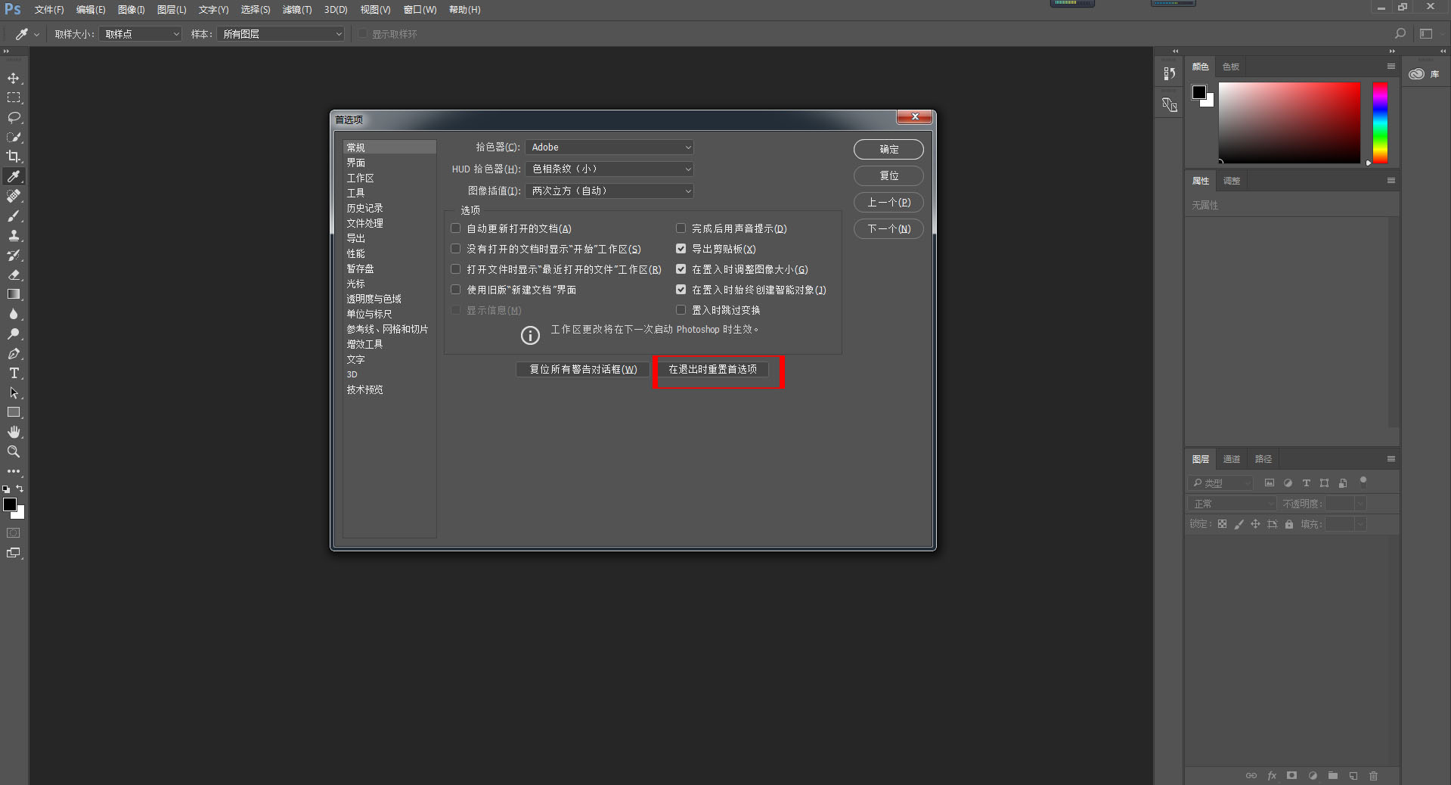This screenshot has width=1451, height=785.
Task: Open the Properties panel flyout menu
Action: [1391, 181]
